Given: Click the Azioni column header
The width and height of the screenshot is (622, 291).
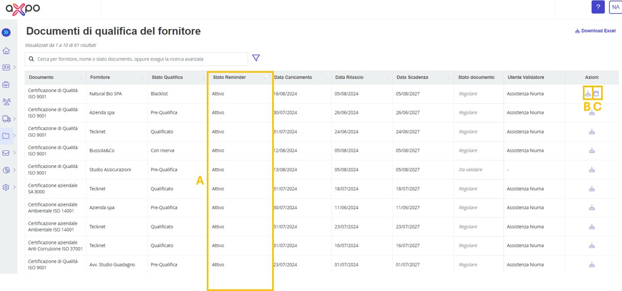Looking at the screenshot, I should pos(591,77).
